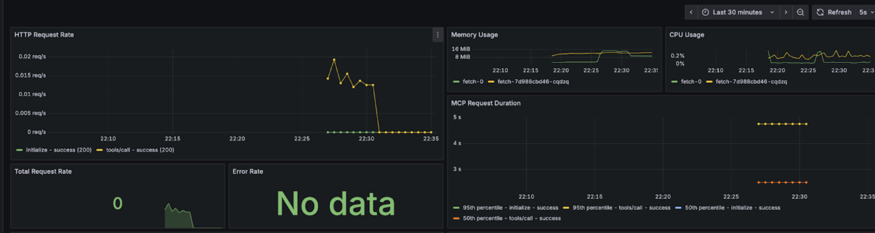Toggle fetch-0 series in Memory Usage legend
This screenshot has height=233, width=875.
coord(473,82)
